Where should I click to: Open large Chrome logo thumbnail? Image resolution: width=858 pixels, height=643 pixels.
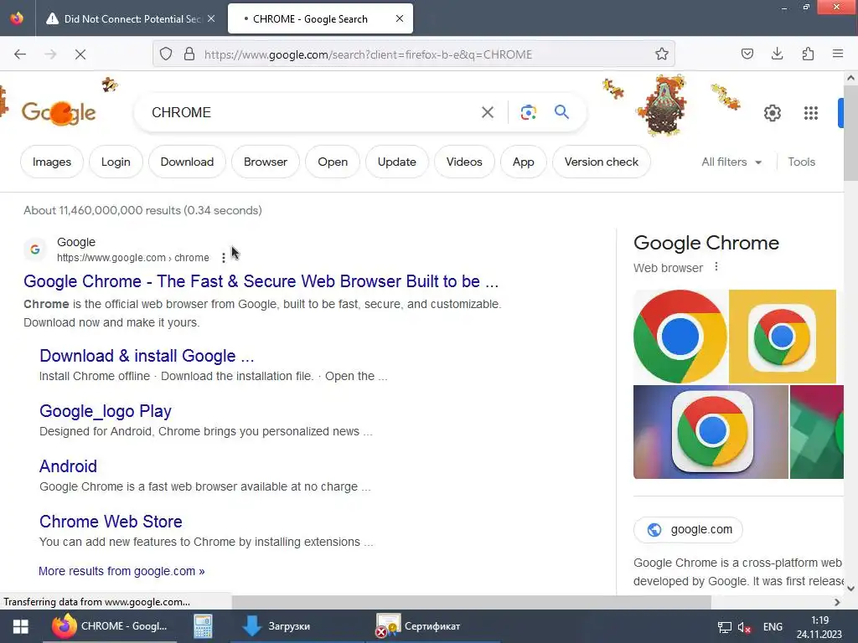click(x=680, y=337)
